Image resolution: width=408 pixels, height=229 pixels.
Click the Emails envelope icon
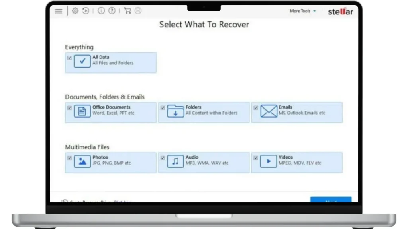269,111
